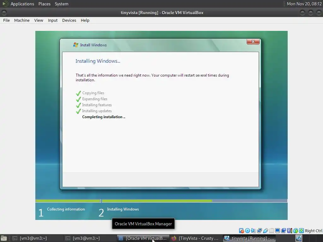Viewport: 323px width, 242px height.
Task: Click the optical drive status icon
Action: pyautogui.click(x=247, y=231)
